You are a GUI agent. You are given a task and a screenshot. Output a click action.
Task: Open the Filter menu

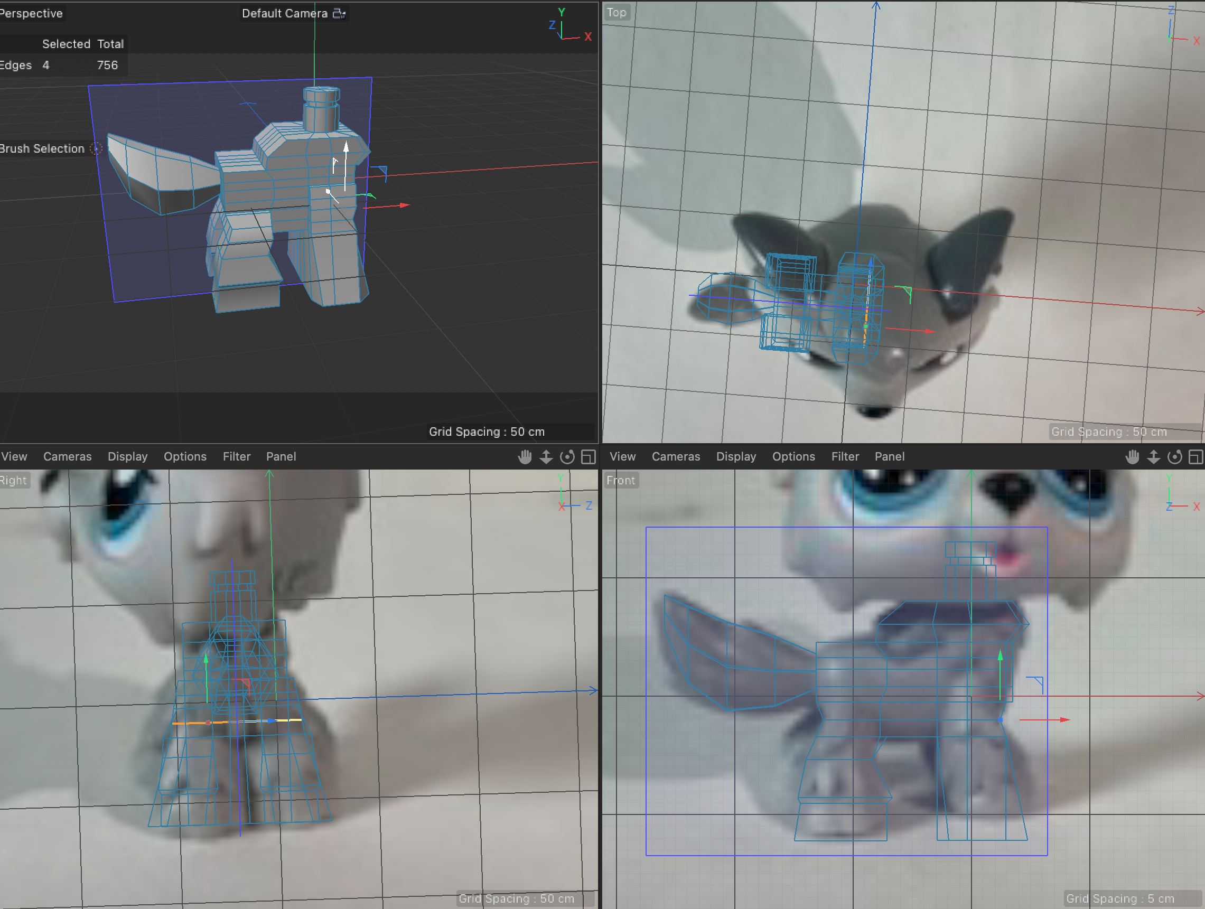click(x=237, y=456)
